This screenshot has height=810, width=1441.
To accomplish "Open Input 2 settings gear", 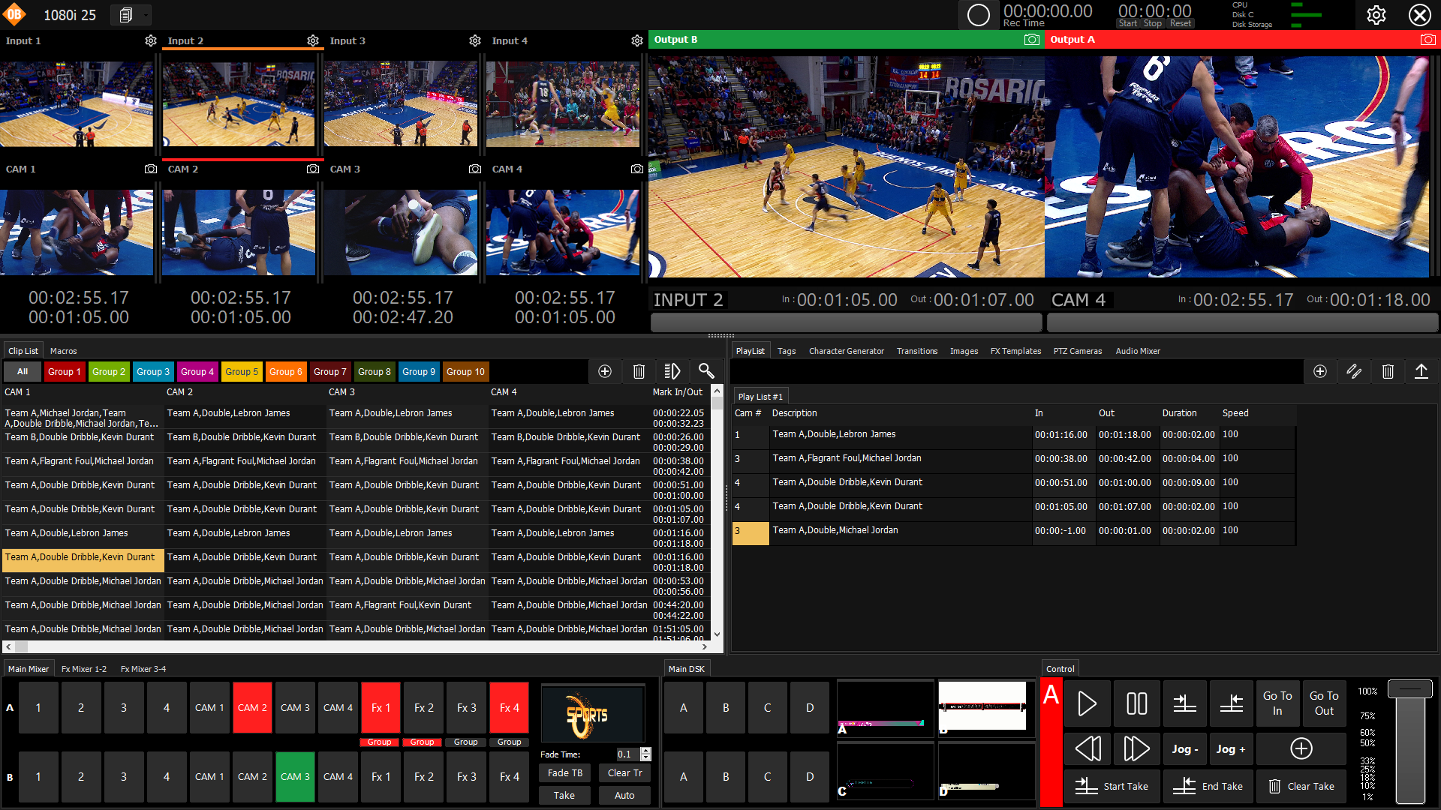I will (x=313, y=40).
